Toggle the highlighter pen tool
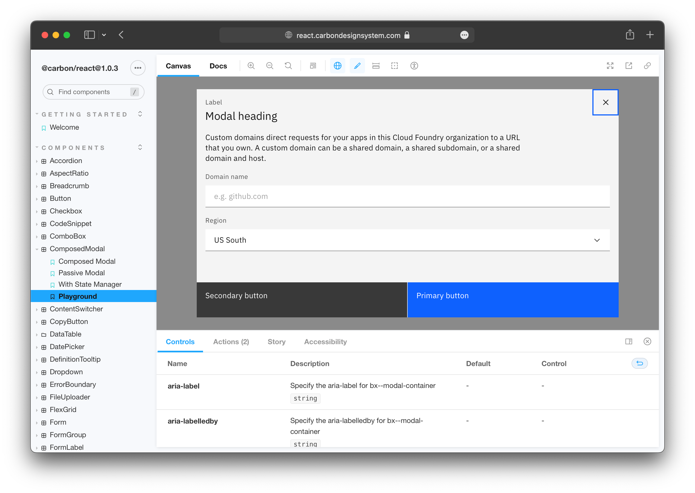The height and width of the screenshot is (493, 695). coord(357,66)
